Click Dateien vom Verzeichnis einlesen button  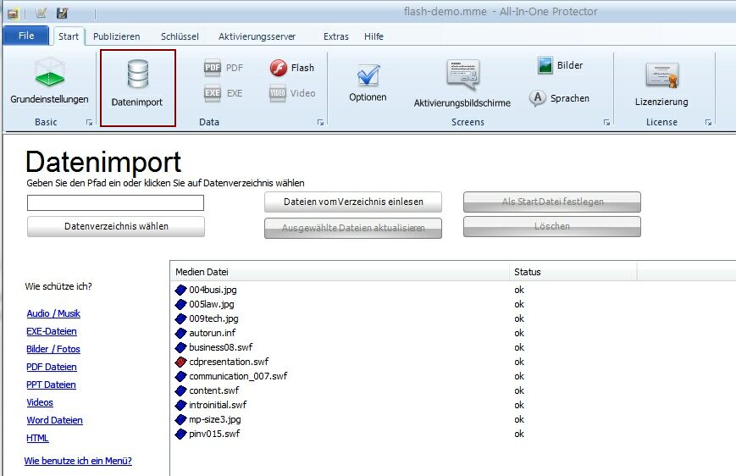tap(353, 202)
